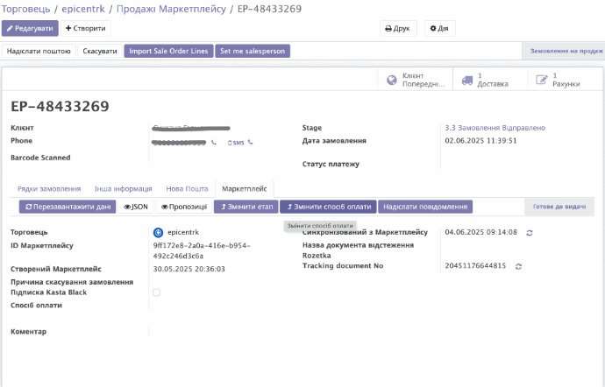Click Надіслати повідомлення button
The image size is (605, 387).
click(425, 207)
